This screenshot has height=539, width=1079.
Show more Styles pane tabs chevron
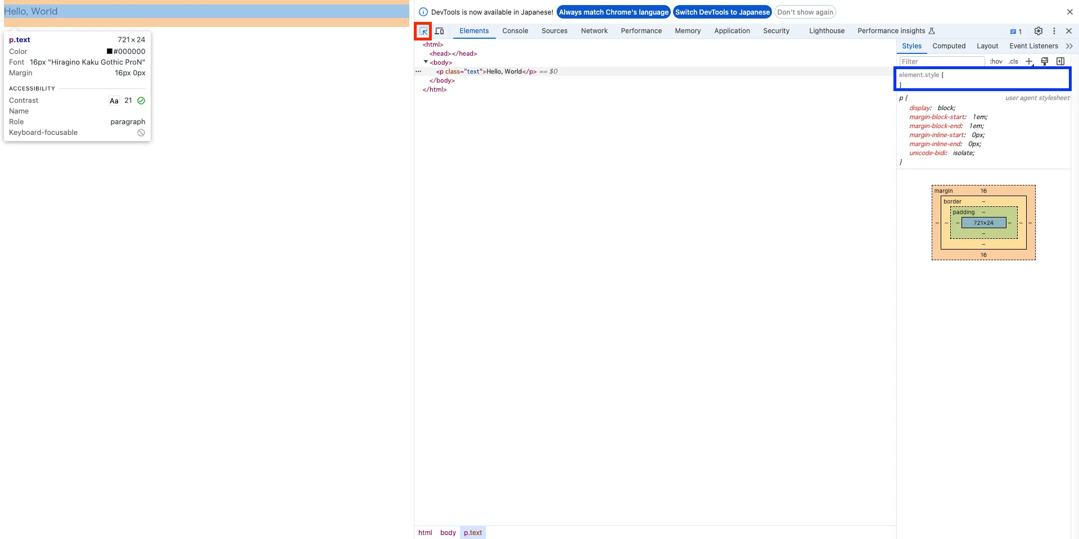(1069, 46)
